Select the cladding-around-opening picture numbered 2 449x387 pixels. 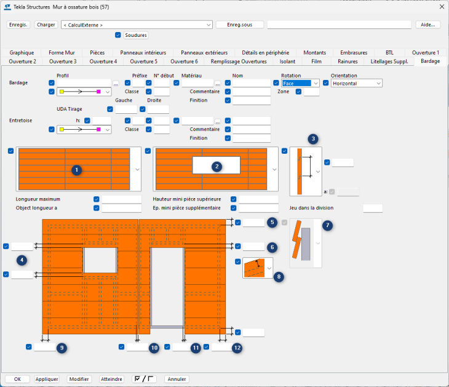210,169
